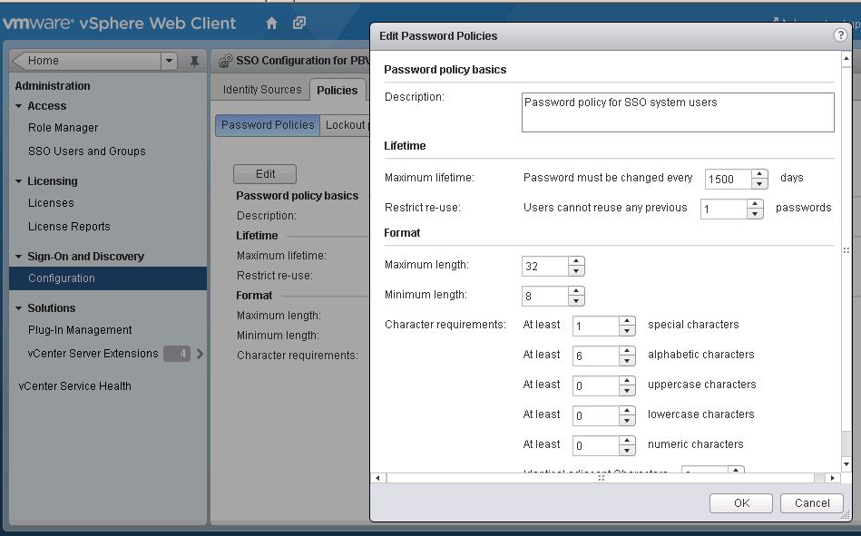Click the Home icon in top bar
The height and width of the screenshot is (536, 861).
[x=272, y=23]
